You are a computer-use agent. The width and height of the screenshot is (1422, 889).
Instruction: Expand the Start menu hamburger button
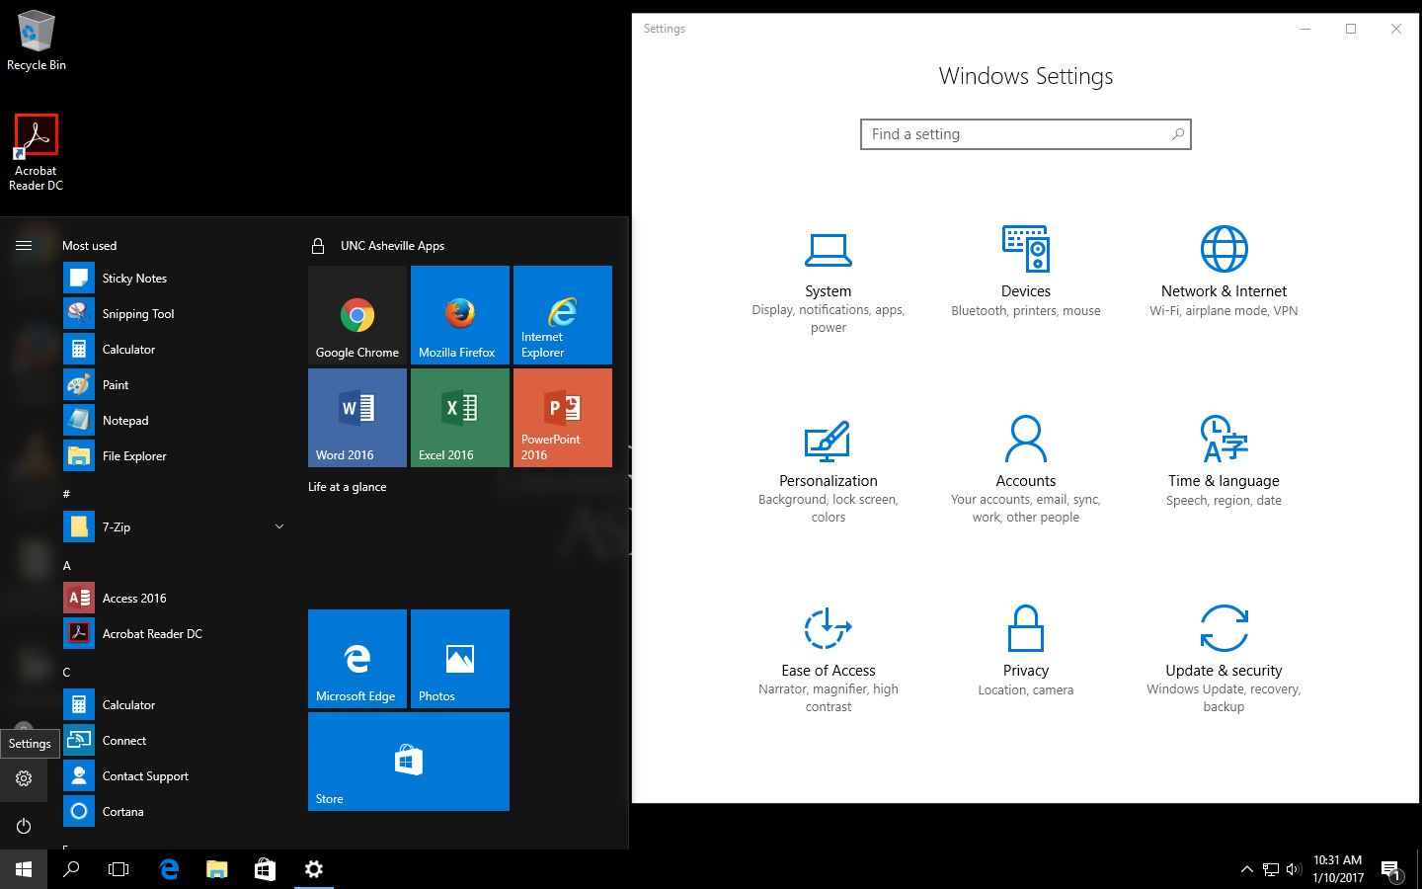tap(24, 245)
